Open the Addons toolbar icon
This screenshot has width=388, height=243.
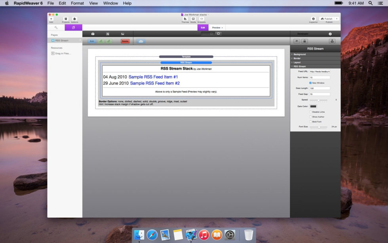coord(74,19)
